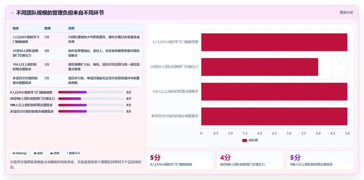364x180 pixels.
Task: Open the 4分 card for 20至80人团队的跨部门交接压力
Action: (250, 160)
